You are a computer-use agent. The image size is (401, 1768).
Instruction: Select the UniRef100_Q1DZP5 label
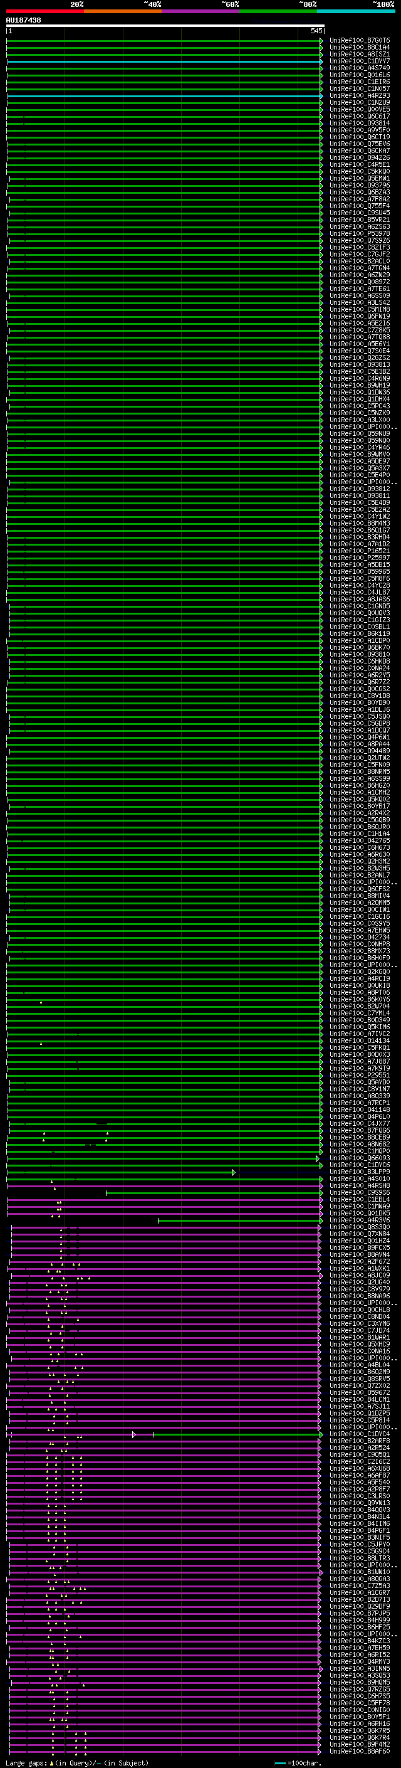pos(359,1414)
